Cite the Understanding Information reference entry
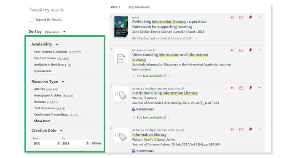This screenshot has height=158, width=295. click(232, 50)
